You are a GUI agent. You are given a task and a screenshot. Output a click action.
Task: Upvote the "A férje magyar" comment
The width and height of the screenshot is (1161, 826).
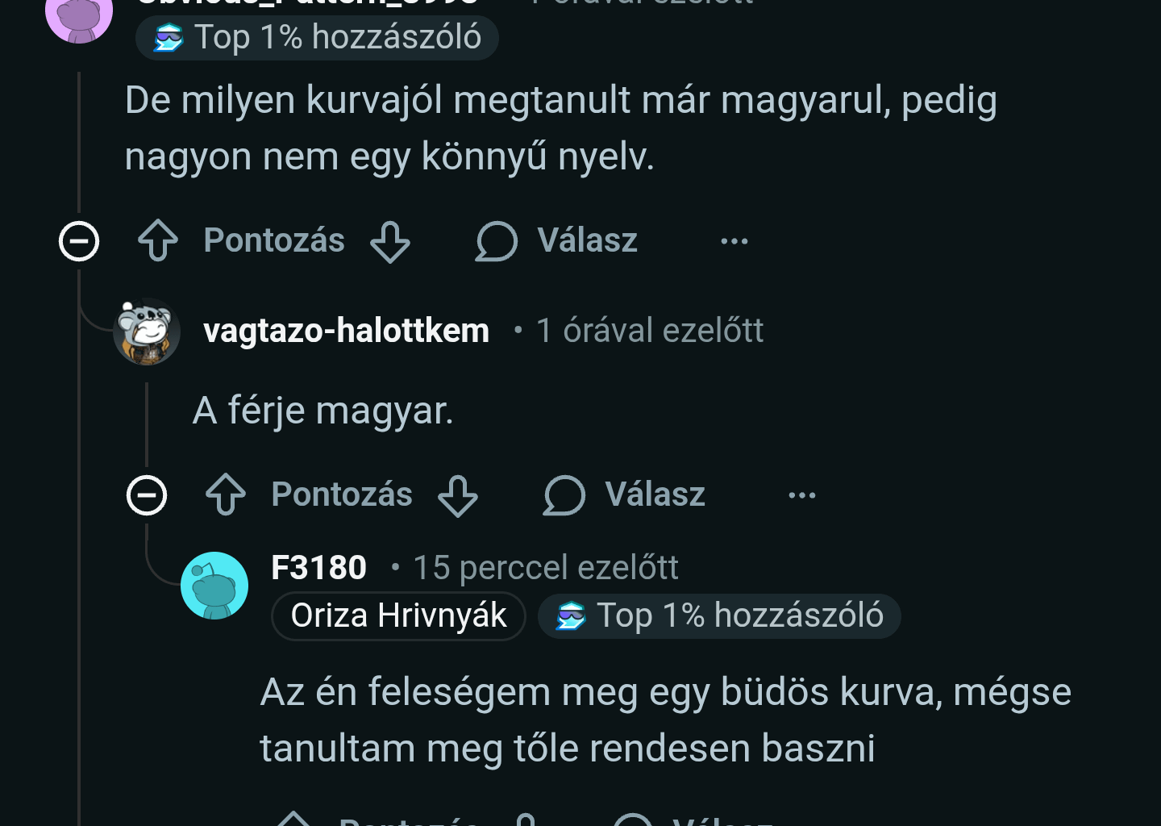click(225, 495)
